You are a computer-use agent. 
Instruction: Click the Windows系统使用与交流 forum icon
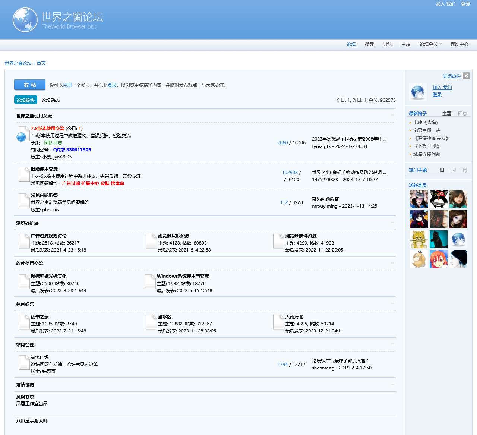[x=151, y=281]
